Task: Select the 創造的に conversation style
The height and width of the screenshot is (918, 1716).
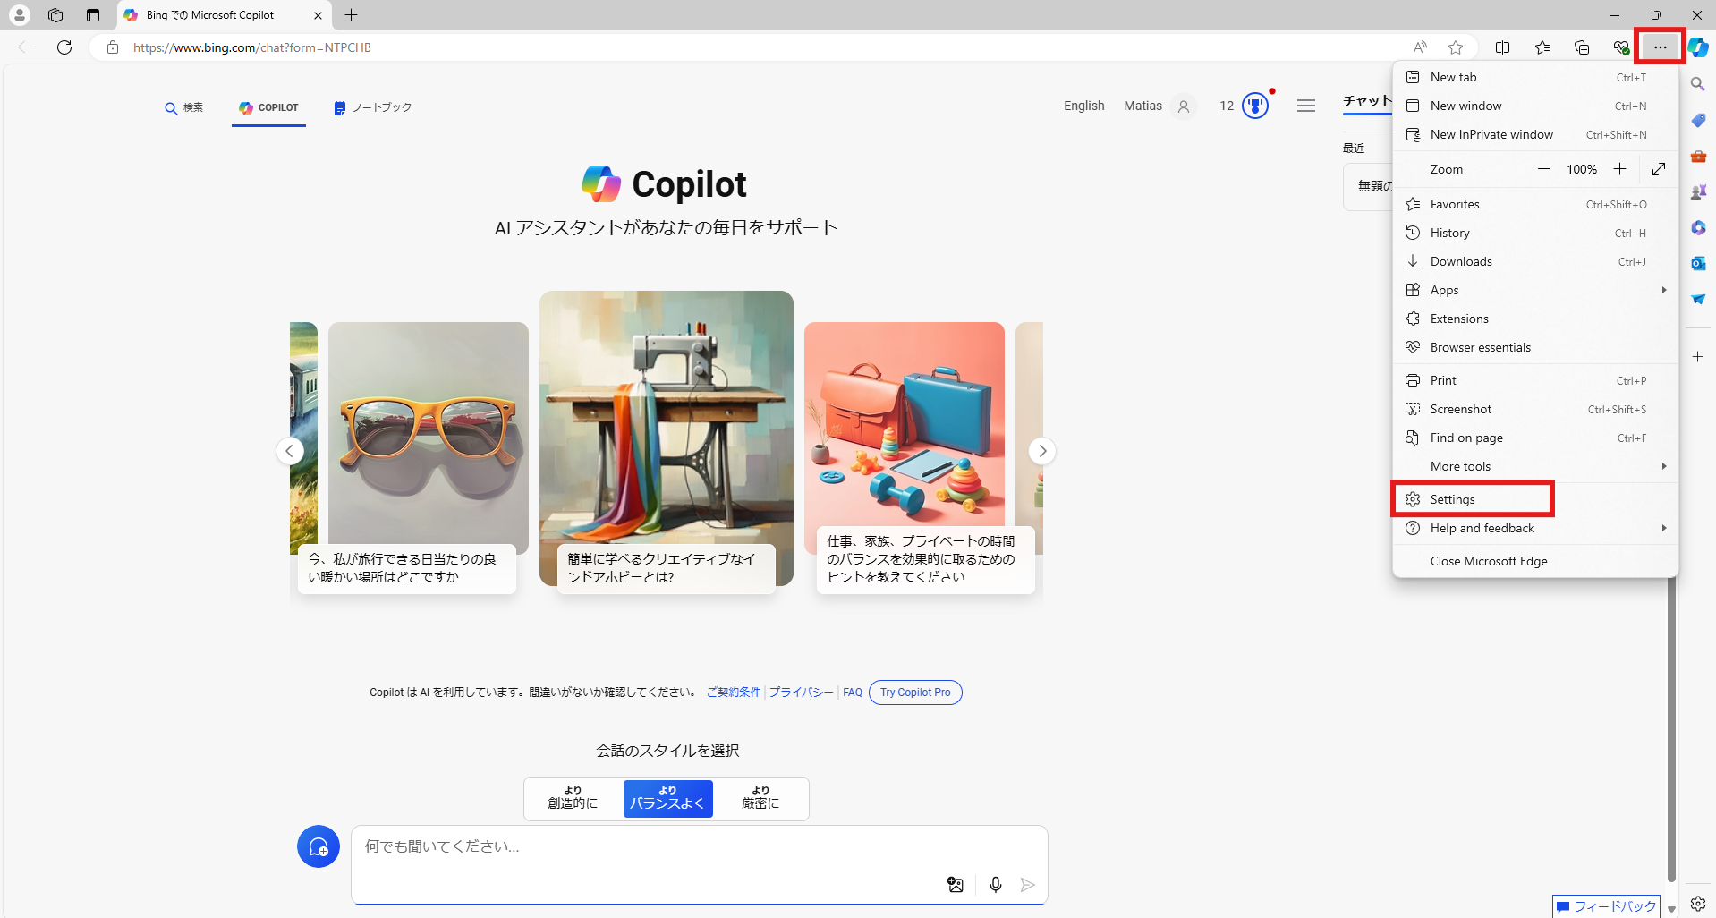Action: click(x=573, y=798)
